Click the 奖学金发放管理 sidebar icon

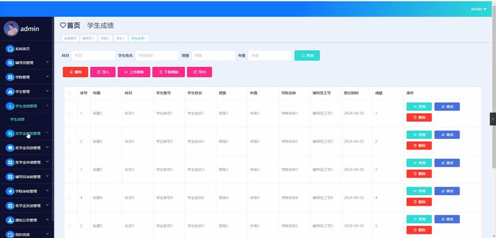pos(10,206)
